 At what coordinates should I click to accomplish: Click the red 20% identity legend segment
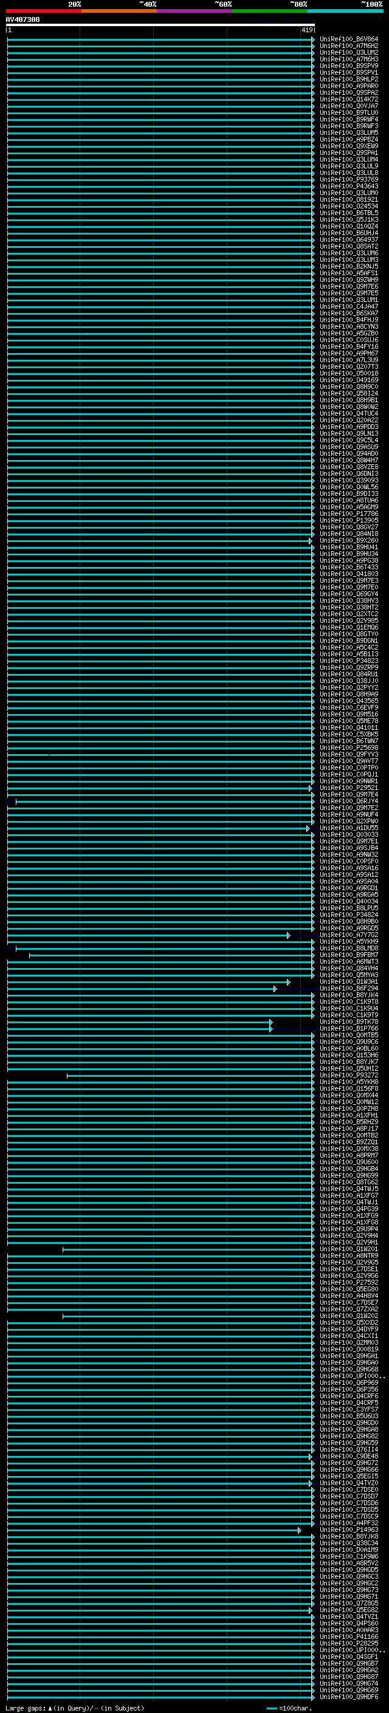pos(43,11)
